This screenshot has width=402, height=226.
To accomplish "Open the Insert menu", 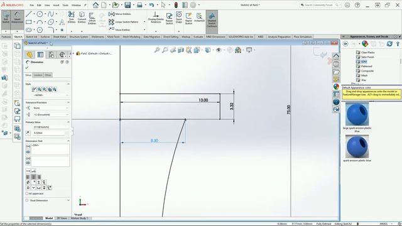I will pyautogui.click(x=56, y=5).
